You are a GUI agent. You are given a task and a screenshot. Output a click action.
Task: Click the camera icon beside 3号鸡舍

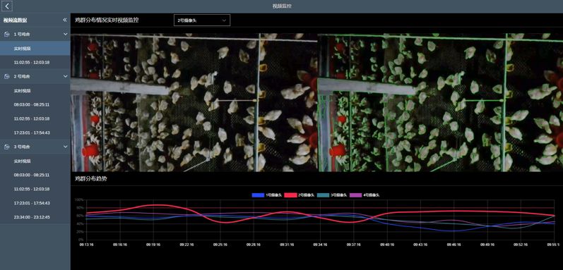(x=7, y=147)
